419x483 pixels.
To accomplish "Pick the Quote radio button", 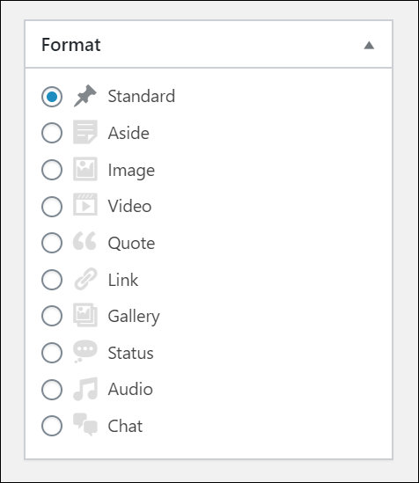I will pyautogui.click(x=52, y=243).
